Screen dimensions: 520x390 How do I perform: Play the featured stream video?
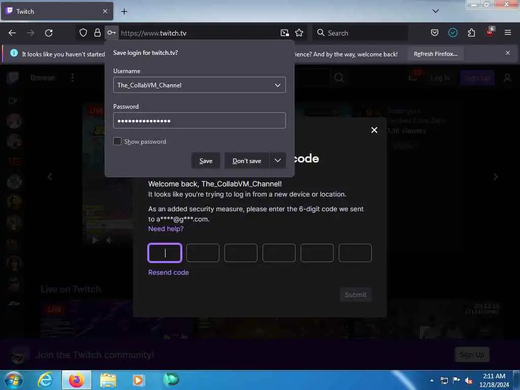95,240
